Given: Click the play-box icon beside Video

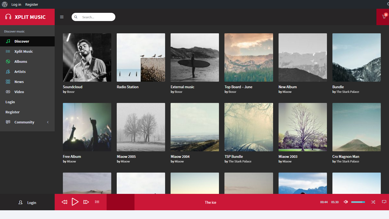Looking at the screenshot, I should click(8, 92).
